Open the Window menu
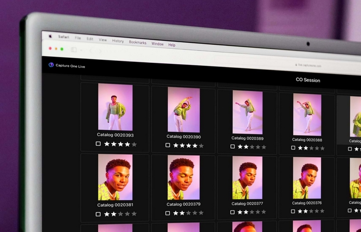361x232 pixels. coord(157,44)
